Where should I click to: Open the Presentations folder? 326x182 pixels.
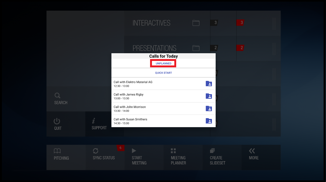point(196,48)
